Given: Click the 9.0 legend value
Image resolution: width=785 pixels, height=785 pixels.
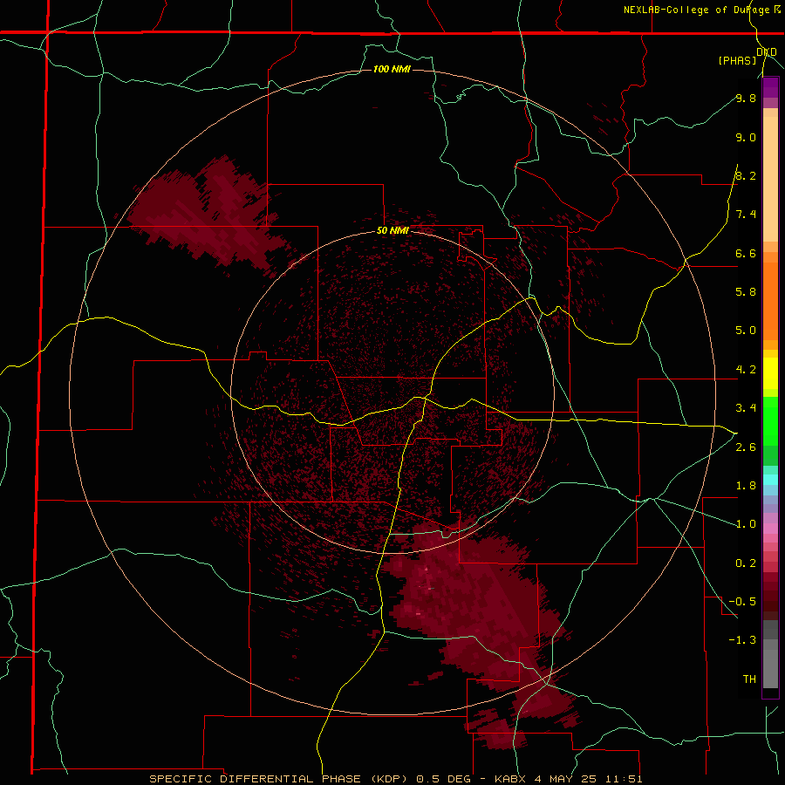Looking at the screenshot, I should [746, 137].
